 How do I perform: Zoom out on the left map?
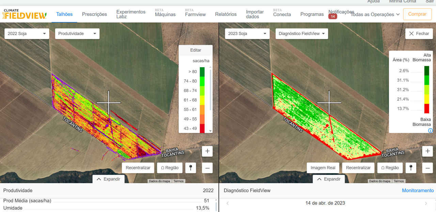point(207,168)
